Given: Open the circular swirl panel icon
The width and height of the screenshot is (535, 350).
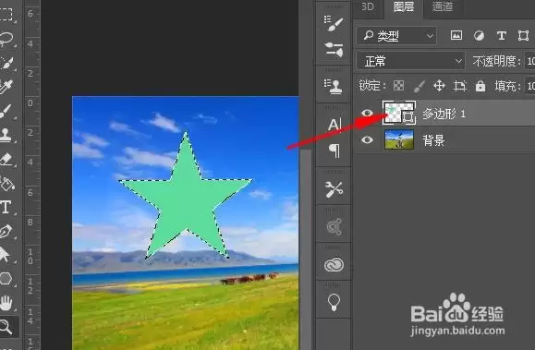Looking at the screenshot, I should point(334,227).
